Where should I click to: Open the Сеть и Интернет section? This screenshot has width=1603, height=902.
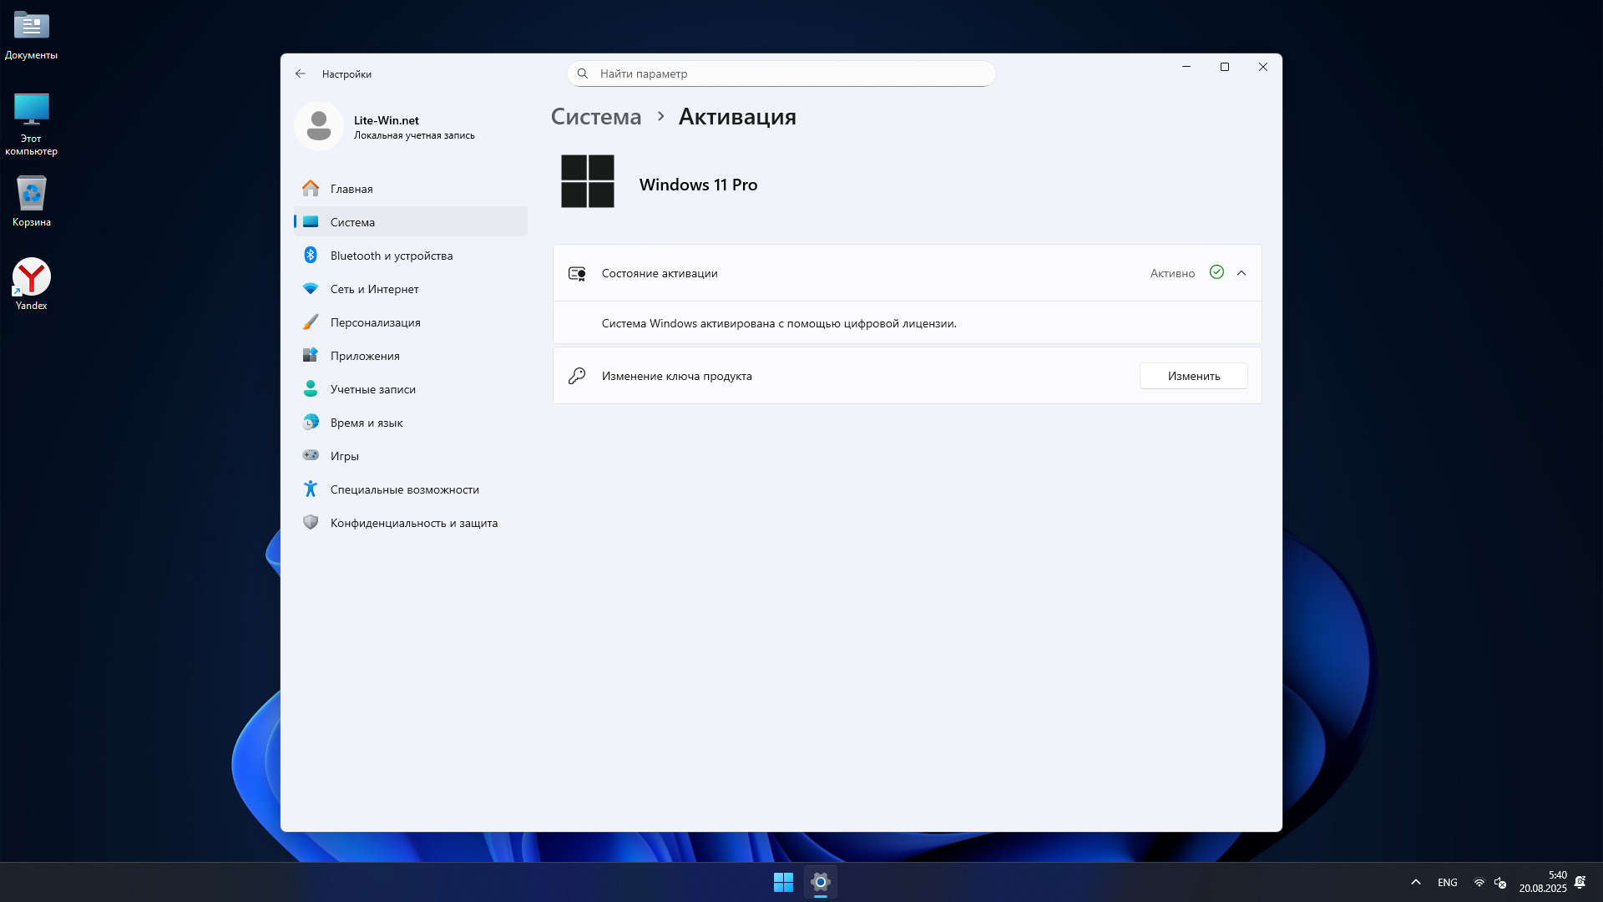coord(374,289)
